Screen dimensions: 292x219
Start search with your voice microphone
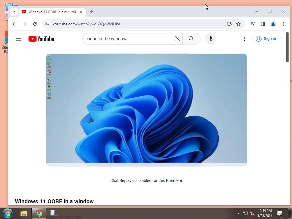211,39
